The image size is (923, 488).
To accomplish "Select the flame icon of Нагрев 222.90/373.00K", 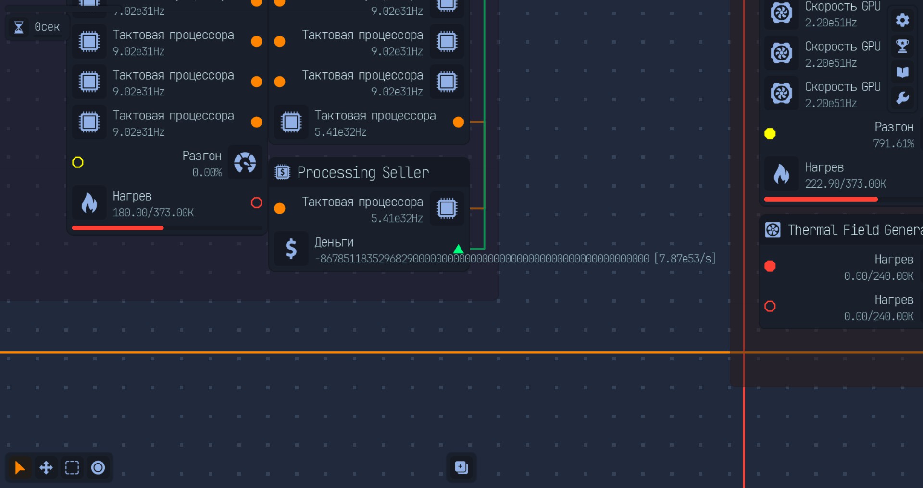I will [x=782, y=174].
